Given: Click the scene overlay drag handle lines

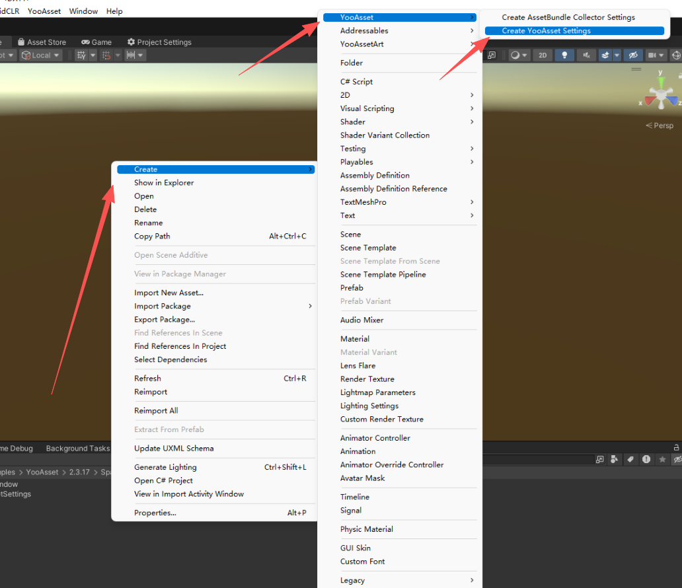Looking at the screenshot, I should pos(636,69).
